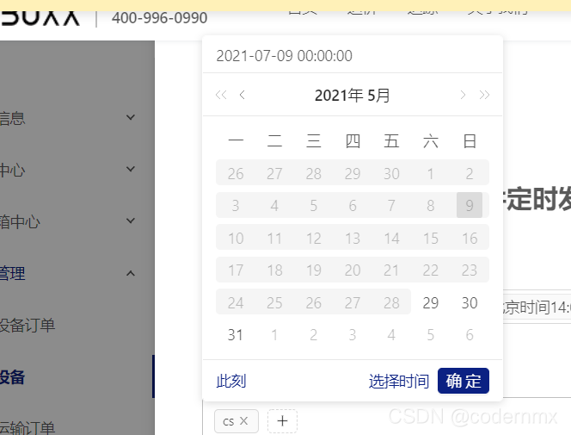
Task: Click the cs tag label
Action: (x=229, y=421)
